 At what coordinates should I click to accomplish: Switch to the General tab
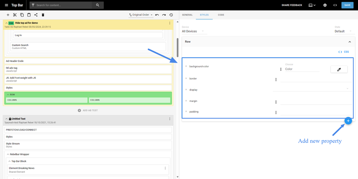click(x=187, y=15)
